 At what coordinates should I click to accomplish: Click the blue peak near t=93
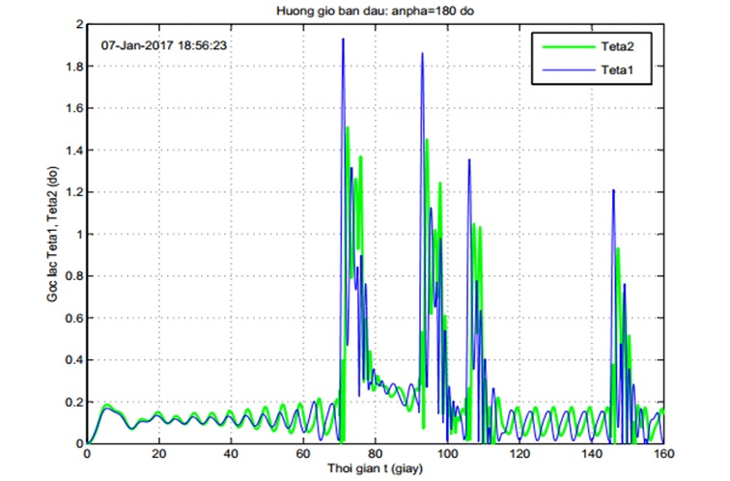(x=422, y=54)
